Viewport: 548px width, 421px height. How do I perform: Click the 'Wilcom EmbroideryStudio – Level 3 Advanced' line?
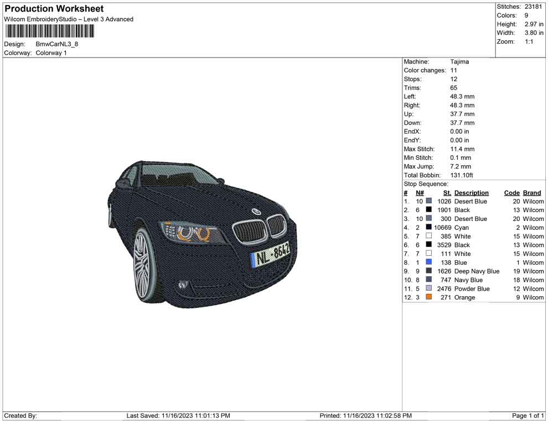click(x=69, y=19)
